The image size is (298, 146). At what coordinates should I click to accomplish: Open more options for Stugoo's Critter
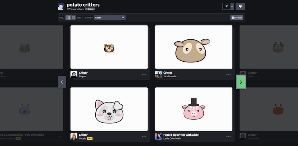(x=144, y=74)
